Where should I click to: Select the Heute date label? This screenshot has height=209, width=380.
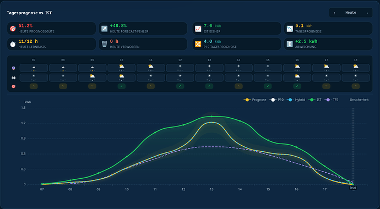click(351, 13)
